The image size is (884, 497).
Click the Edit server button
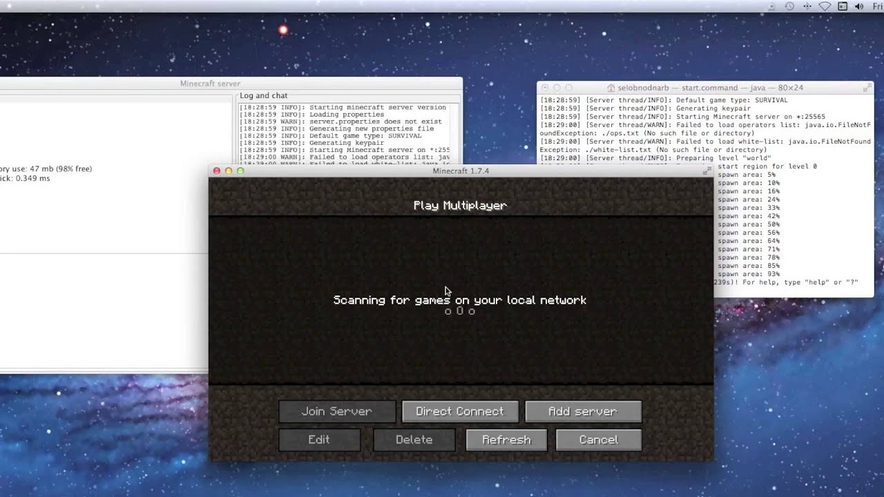point(319,440)
